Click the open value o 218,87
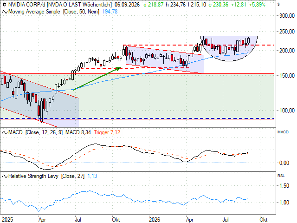 pyautogui.click(x=154, y=5)
